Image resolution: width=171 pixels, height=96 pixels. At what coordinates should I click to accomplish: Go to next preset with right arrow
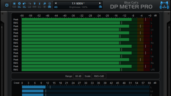point(100,3)
